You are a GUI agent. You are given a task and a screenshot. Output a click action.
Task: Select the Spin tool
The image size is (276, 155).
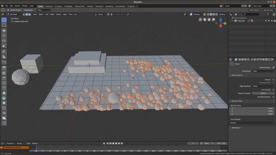[4, 98]
